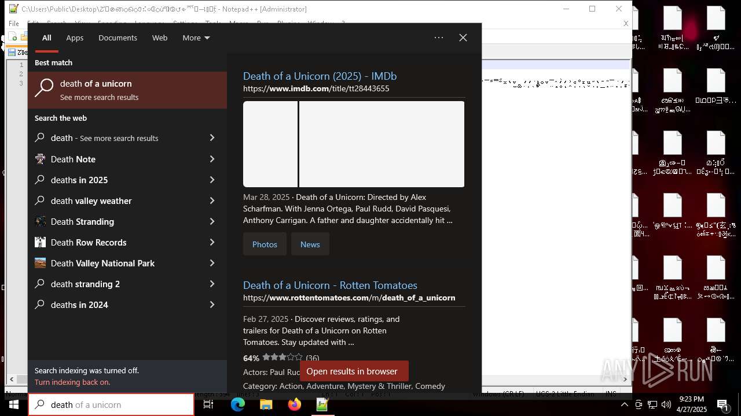Viewport: 741px width, 416px height.
Task: Click 'Search indexing was turned off.' text
Action: click(x=87, y=370)
